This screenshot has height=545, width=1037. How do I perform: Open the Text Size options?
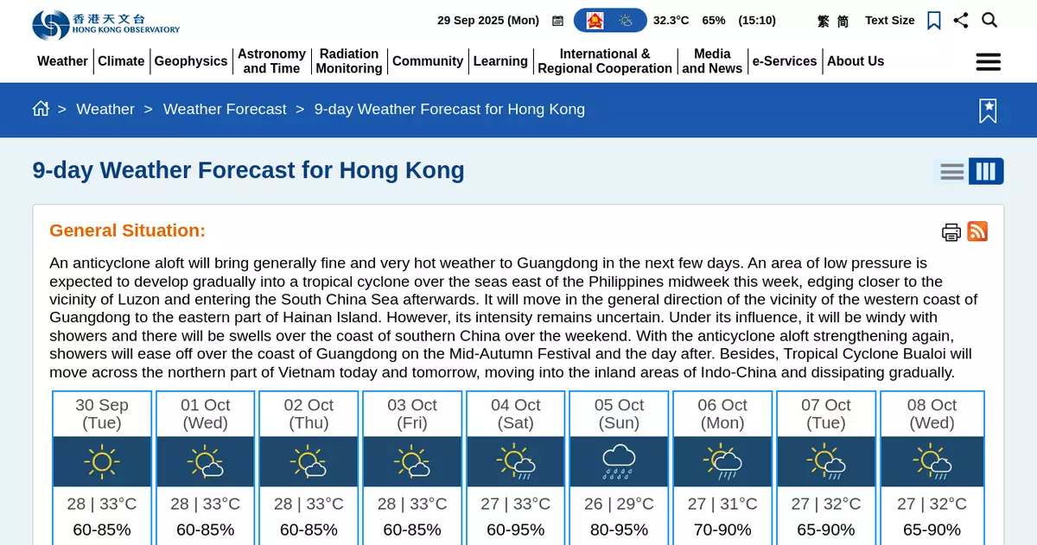tap(889, 21)
